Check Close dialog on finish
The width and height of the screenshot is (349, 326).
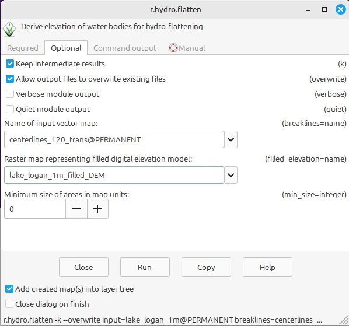[9, 304]
